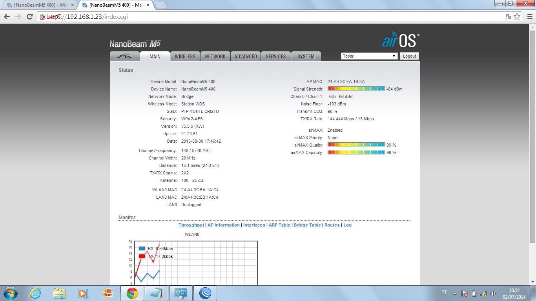Screen dimensions: 536x301
Task: Open the WIRELESS tab
Action: [x=185, y=56]
